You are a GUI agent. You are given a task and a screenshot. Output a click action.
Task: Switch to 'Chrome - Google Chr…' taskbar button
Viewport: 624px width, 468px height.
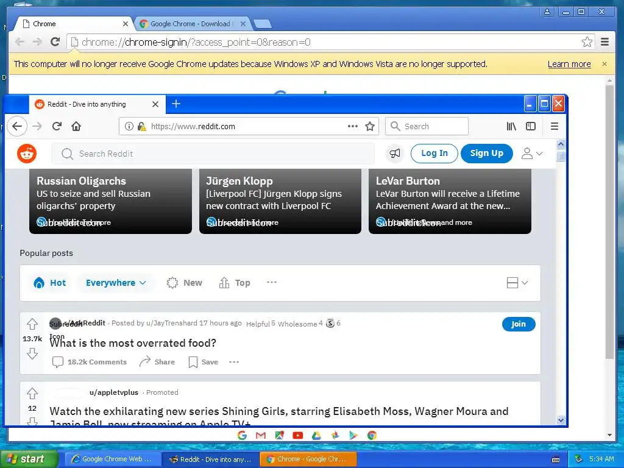click(x=308, y=459)
